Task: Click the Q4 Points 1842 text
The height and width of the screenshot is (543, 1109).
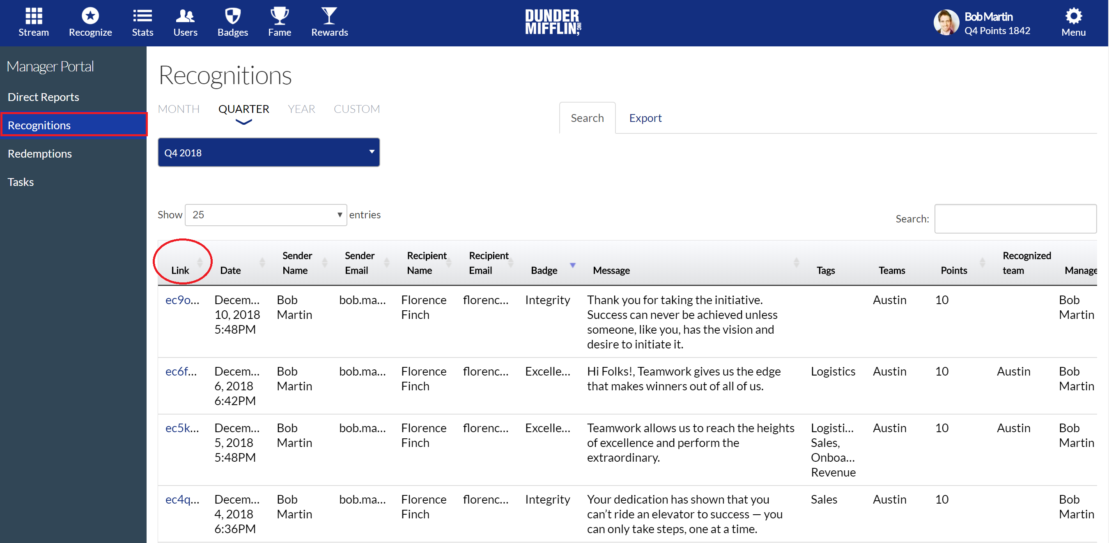Action: click(997, 31)
